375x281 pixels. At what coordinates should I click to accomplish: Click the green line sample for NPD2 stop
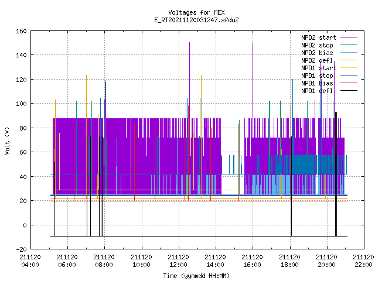coord(349,45)
